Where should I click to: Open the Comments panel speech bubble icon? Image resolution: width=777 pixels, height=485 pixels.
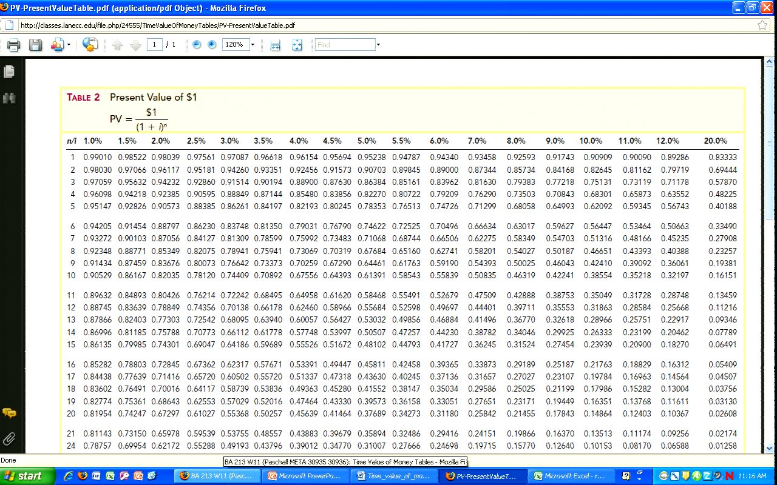click(9, 413)
